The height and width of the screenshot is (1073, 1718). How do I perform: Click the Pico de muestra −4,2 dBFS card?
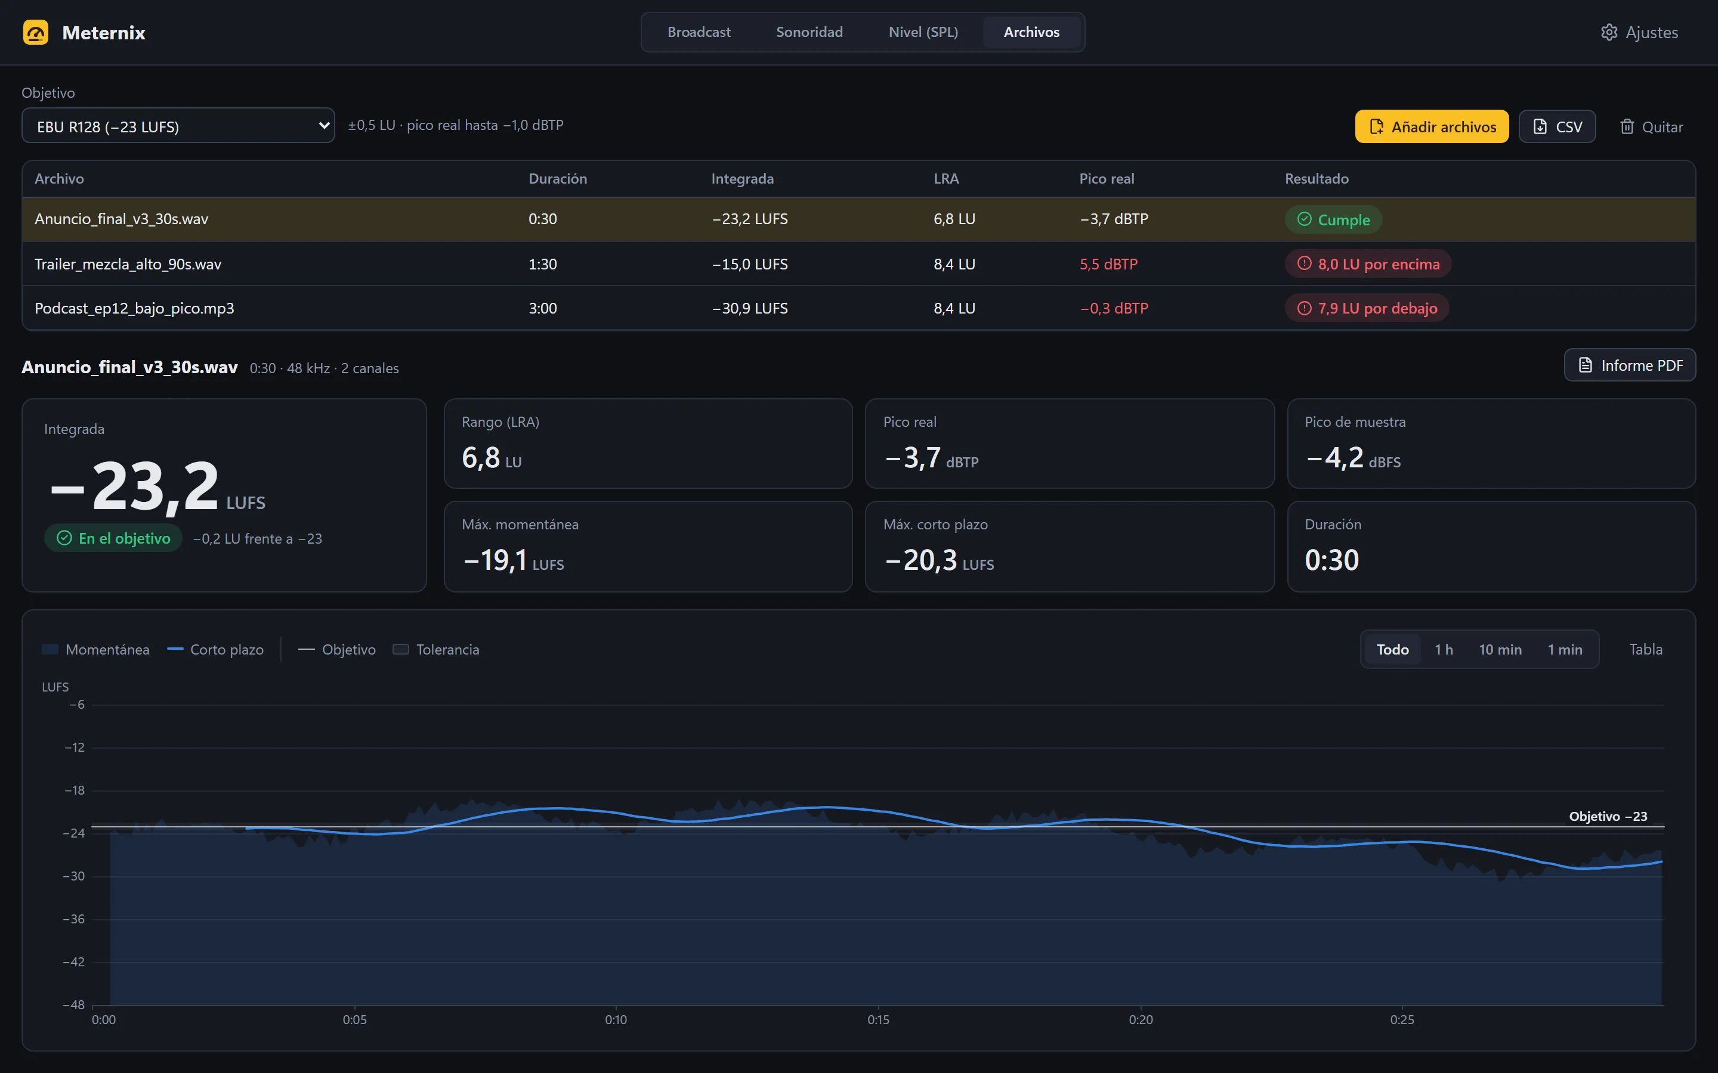pos(1491,444)
